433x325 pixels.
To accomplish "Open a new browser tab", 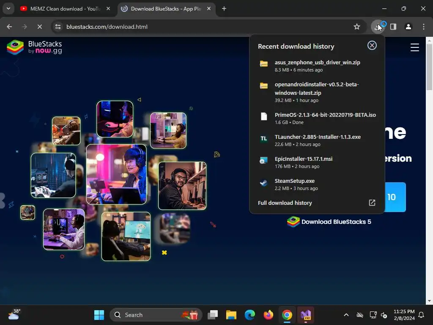I will pos(224,9).
